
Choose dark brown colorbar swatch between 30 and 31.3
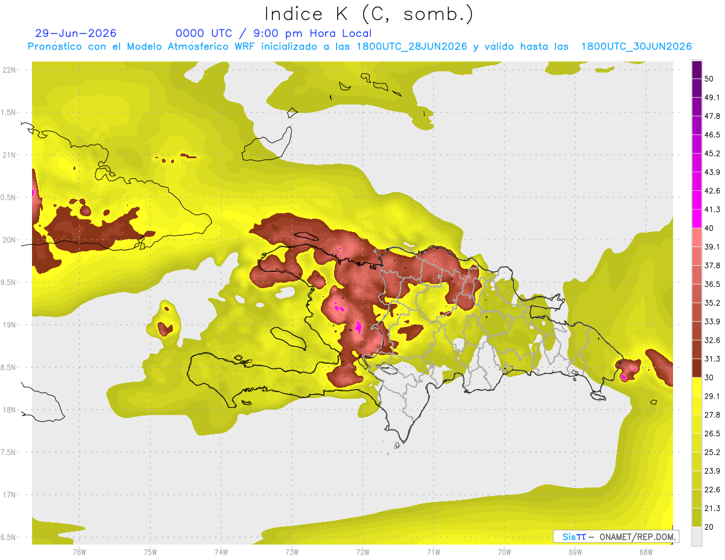(697, 368)
